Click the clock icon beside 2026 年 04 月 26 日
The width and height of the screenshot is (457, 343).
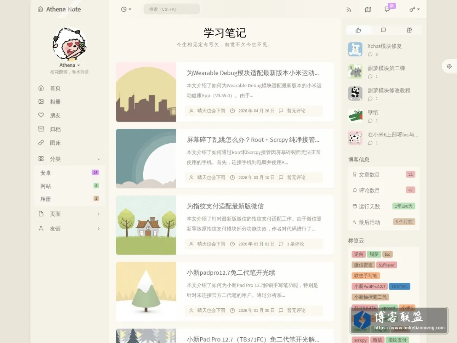click(232, 111)
